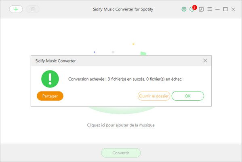This screenshot has height=162, width=242.
Task: Open the language selection A icon
Action: point(202,9)
